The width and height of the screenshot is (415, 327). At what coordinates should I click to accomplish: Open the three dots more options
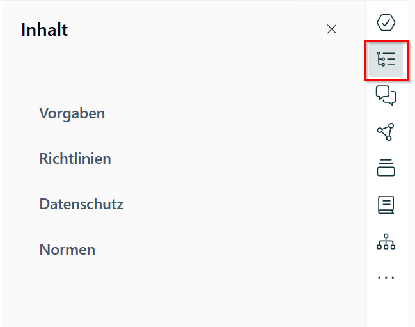coord(386,278)
